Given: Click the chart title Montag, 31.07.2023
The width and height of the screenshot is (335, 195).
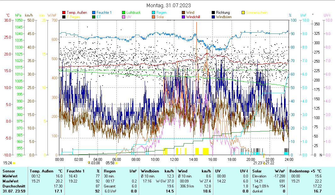Looking at the screenshot, I should click(x=169, y=5).
